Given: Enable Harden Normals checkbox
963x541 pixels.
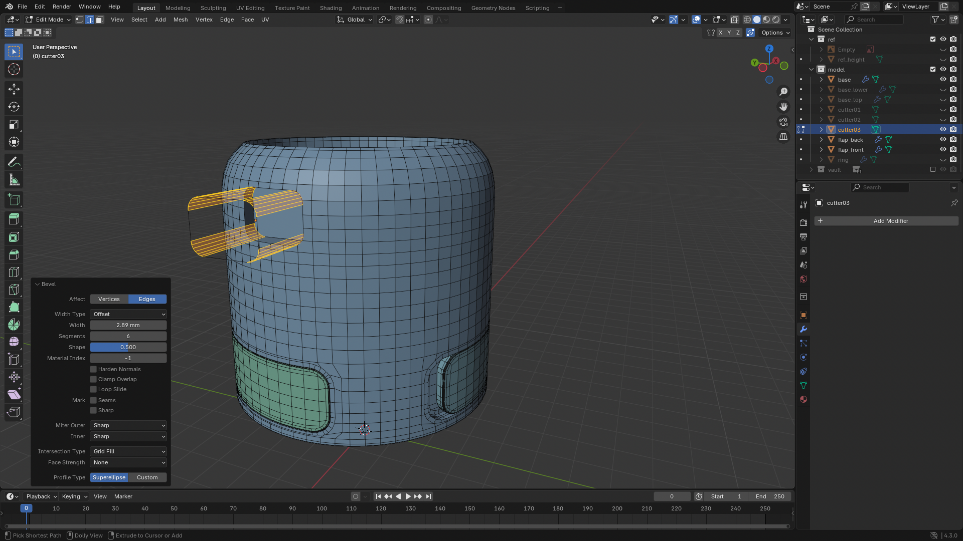Looking at the screenshot, I should (x=93, y=369).
